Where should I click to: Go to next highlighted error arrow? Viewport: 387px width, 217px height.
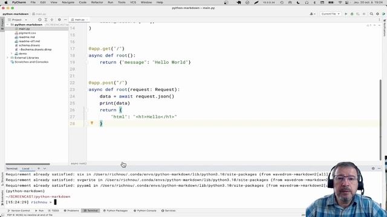[x=379, y=25]
